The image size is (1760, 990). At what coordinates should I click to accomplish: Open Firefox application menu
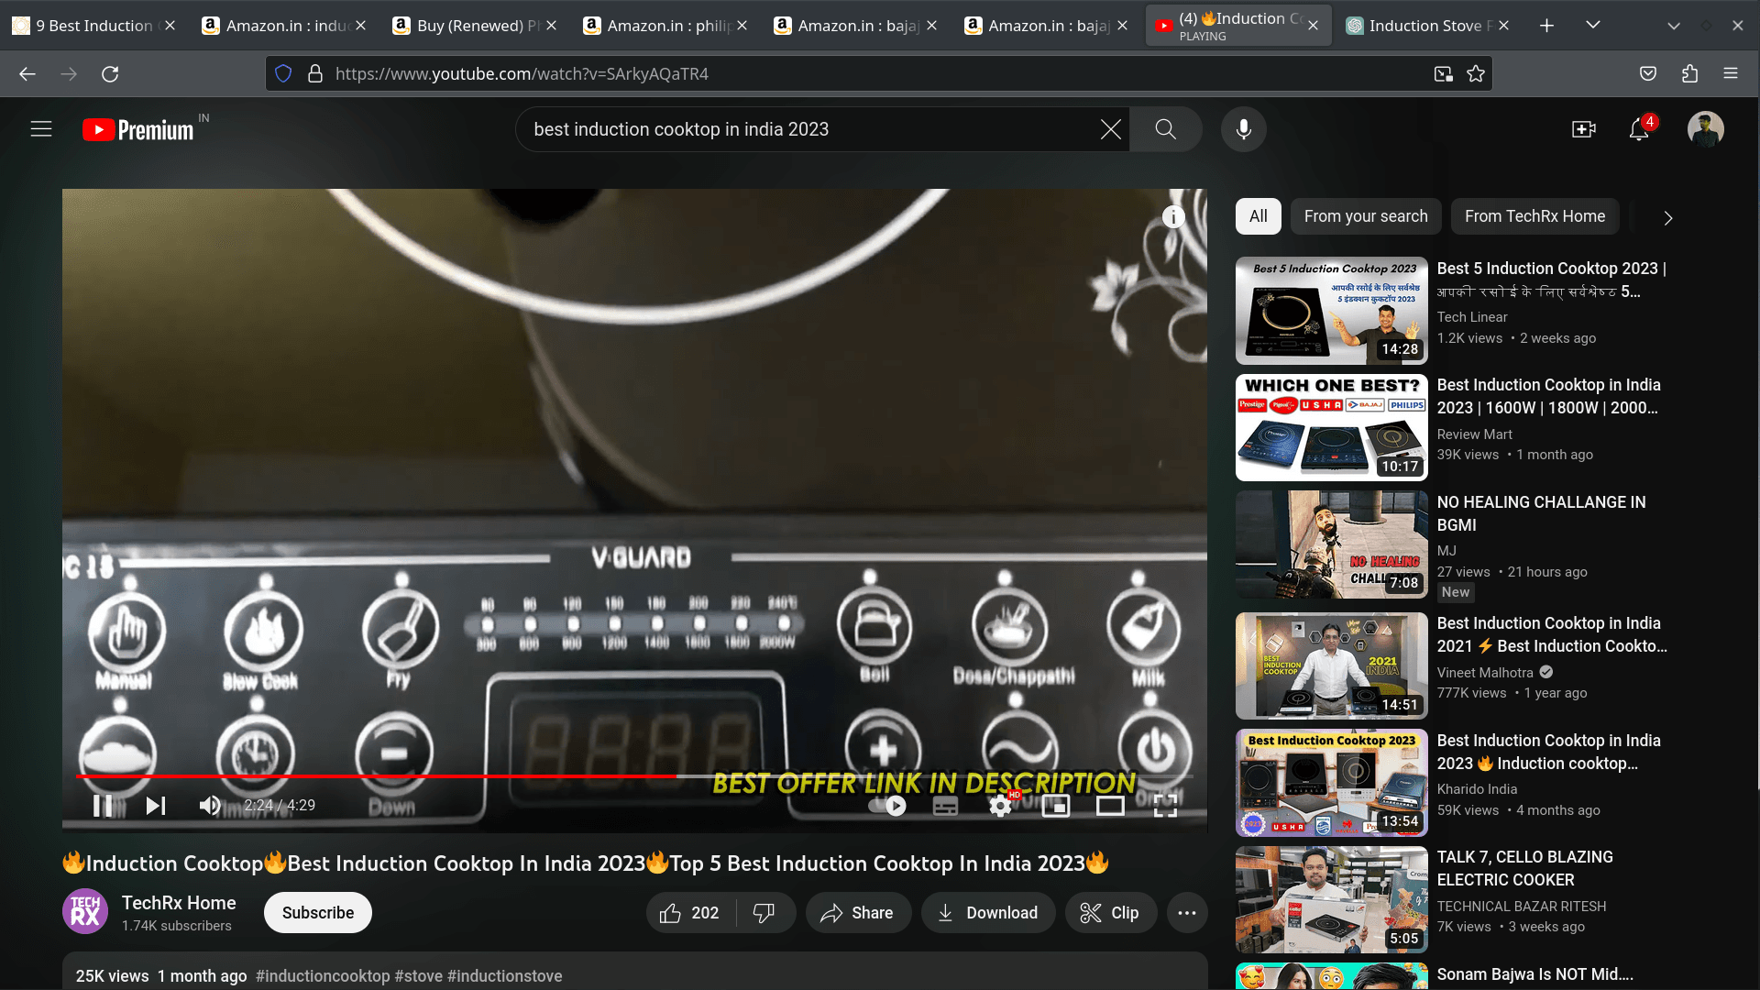point(1731,74)
